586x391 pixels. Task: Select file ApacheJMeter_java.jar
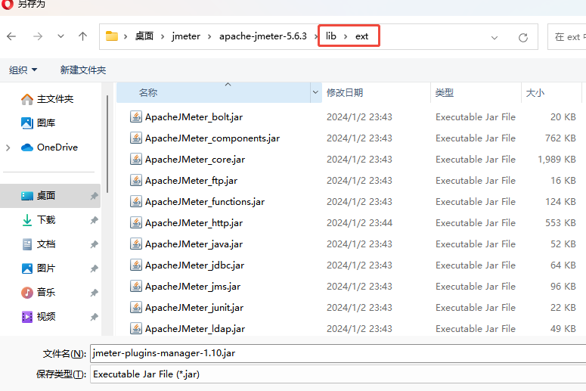[194, 244]
